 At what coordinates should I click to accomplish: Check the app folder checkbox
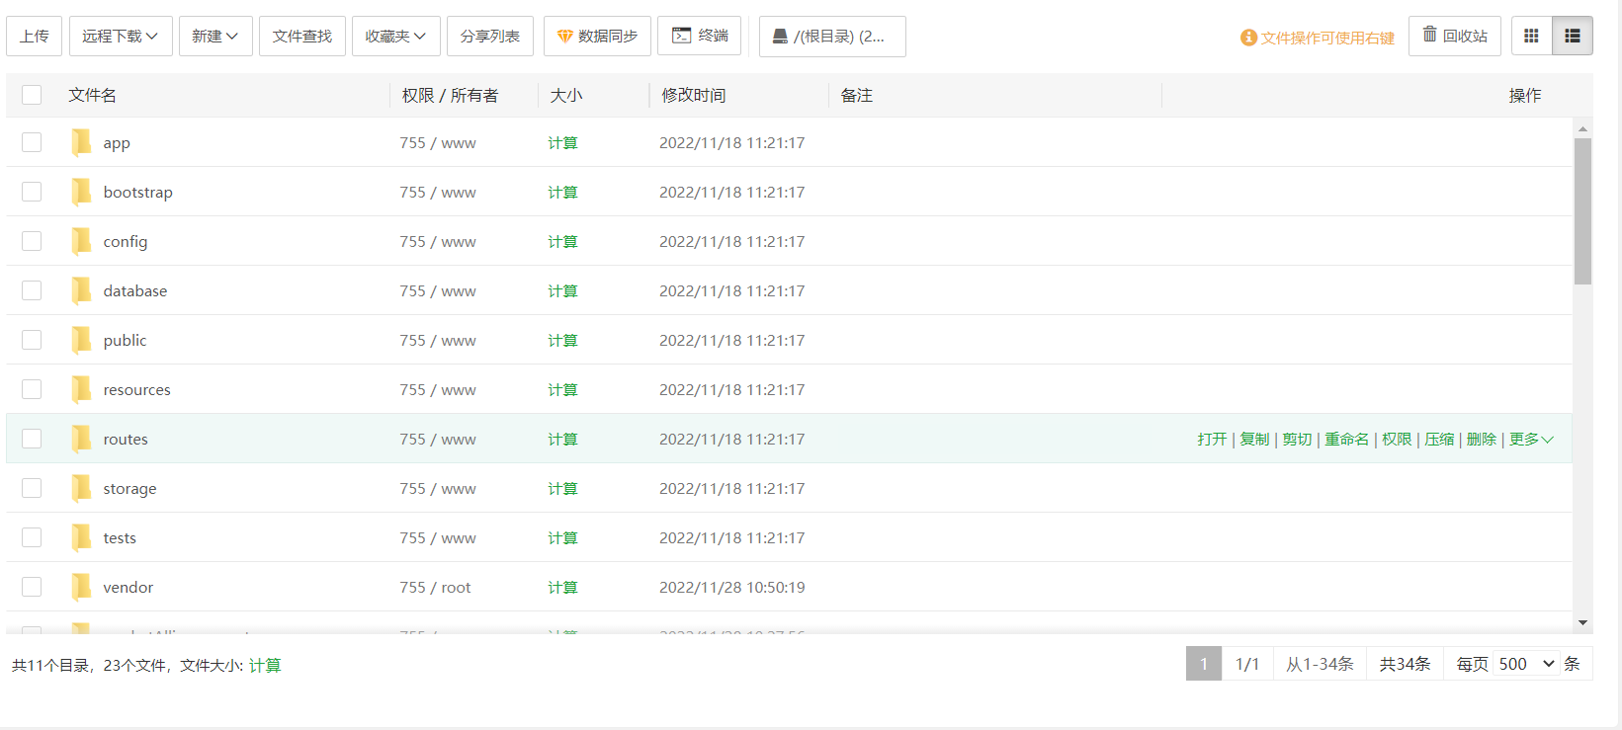pyautogui.click(x=32, y=142)
